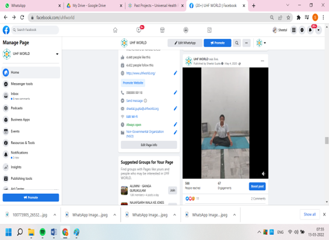Click the Facebook logo
The height and width of the screenshot is (240, 329).
6,30
